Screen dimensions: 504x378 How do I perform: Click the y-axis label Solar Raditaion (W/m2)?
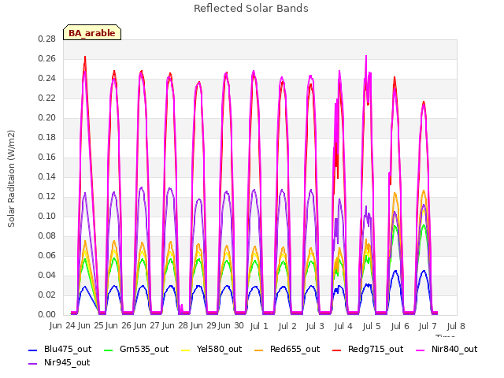[x=11, y=179]
